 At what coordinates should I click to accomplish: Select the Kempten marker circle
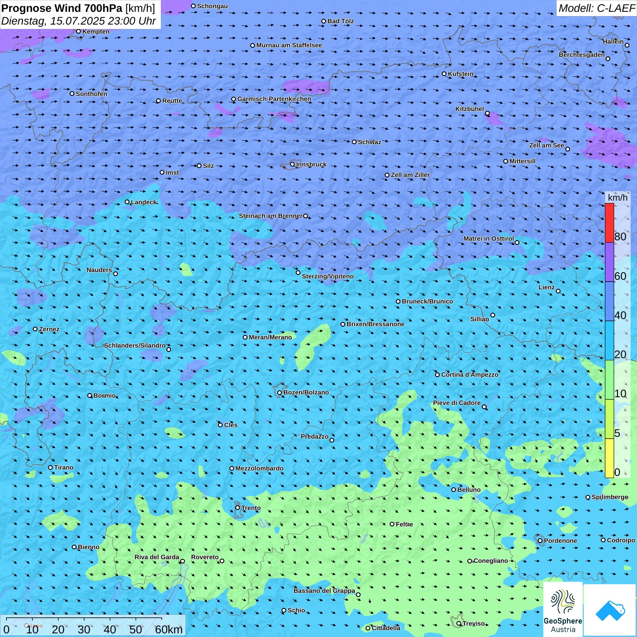point(79,31)
